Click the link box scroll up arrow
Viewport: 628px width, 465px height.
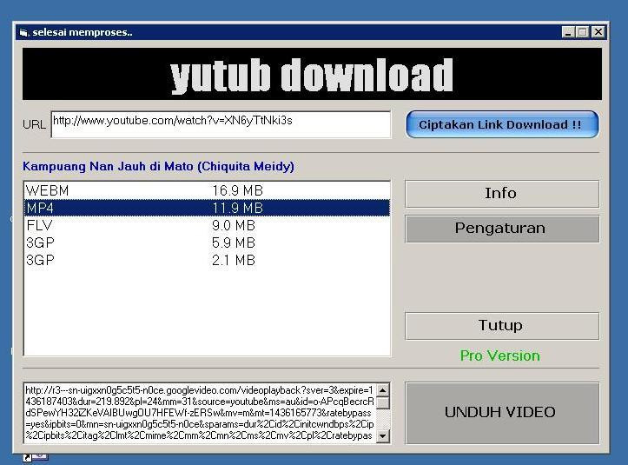coord(383,389)
